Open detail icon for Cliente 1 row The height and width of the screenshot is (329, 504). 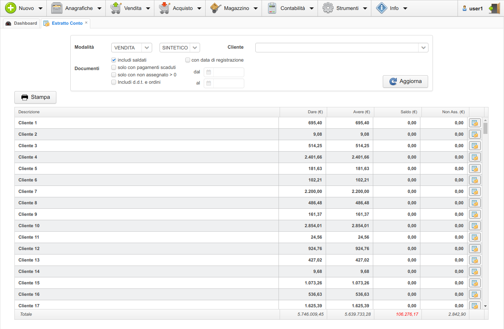(475, 123)
